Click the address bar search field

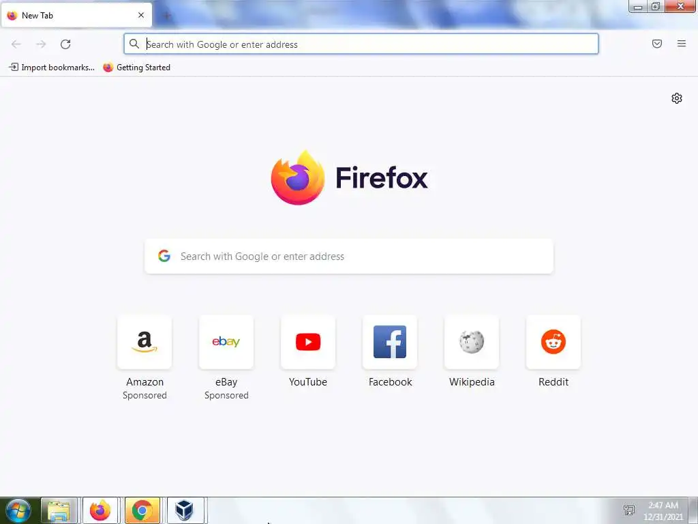pyautogui.click(x=361, y=44)
